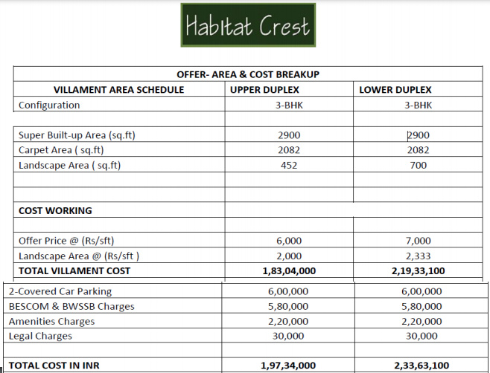Click the landscape rate value 2,000
Image resolution: width=490 pixels, height=373 pixels.
click(x=289, y=256)
